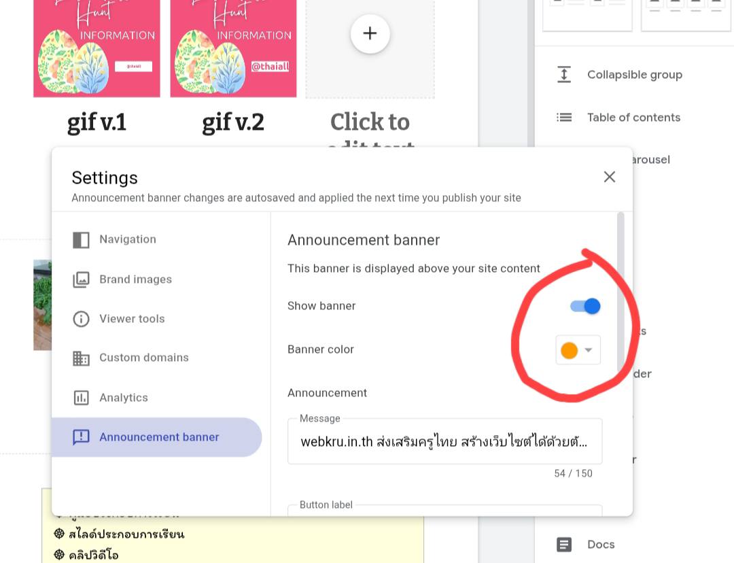The width and height of the screenshot is (734, 563).
Task: Click the Settings dialog vertical scrollbar
Action: pyautogui.click(x=621, y=292)
